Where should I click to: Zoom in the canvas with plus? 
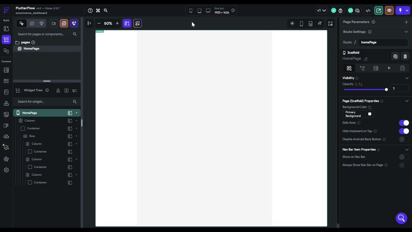coord(117,23)
